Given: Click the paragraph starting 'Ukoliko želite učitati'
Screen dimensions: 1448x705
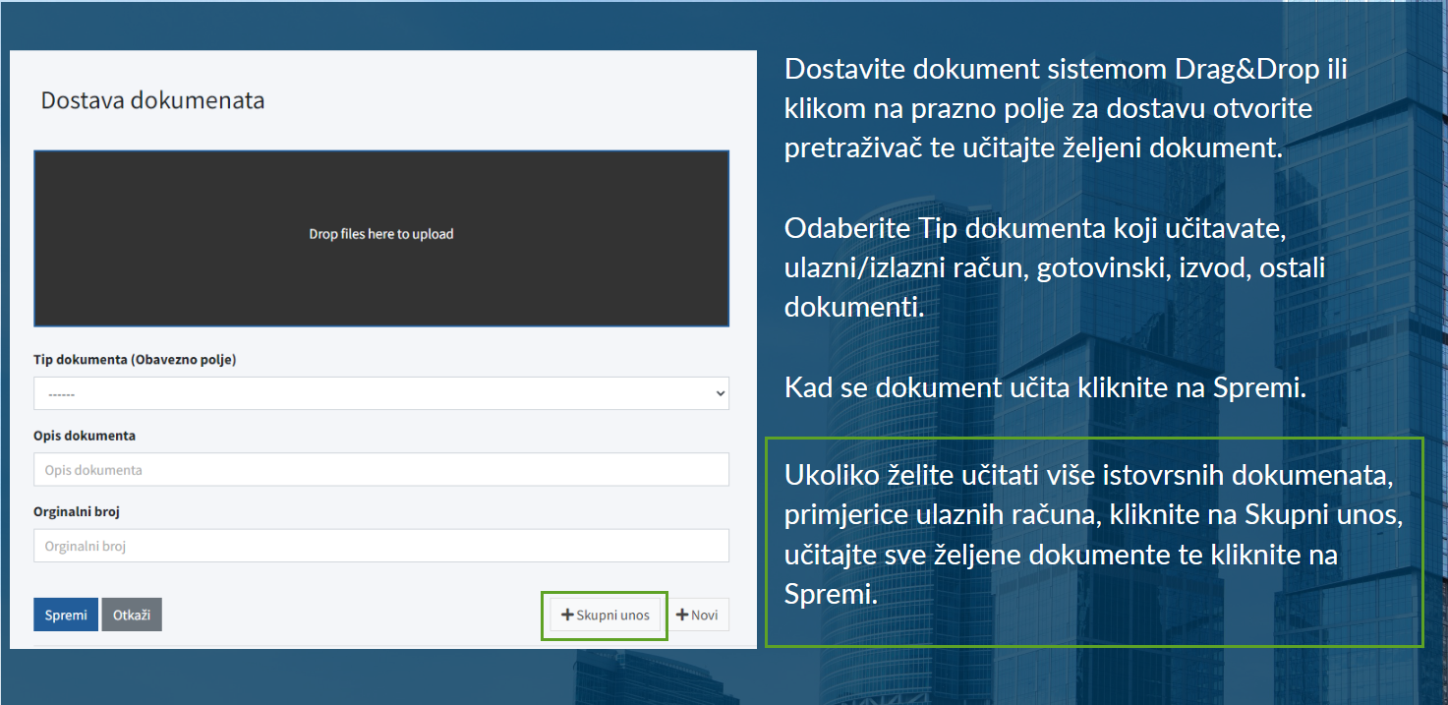Looking at the screenshot, I should point(1093,535).
